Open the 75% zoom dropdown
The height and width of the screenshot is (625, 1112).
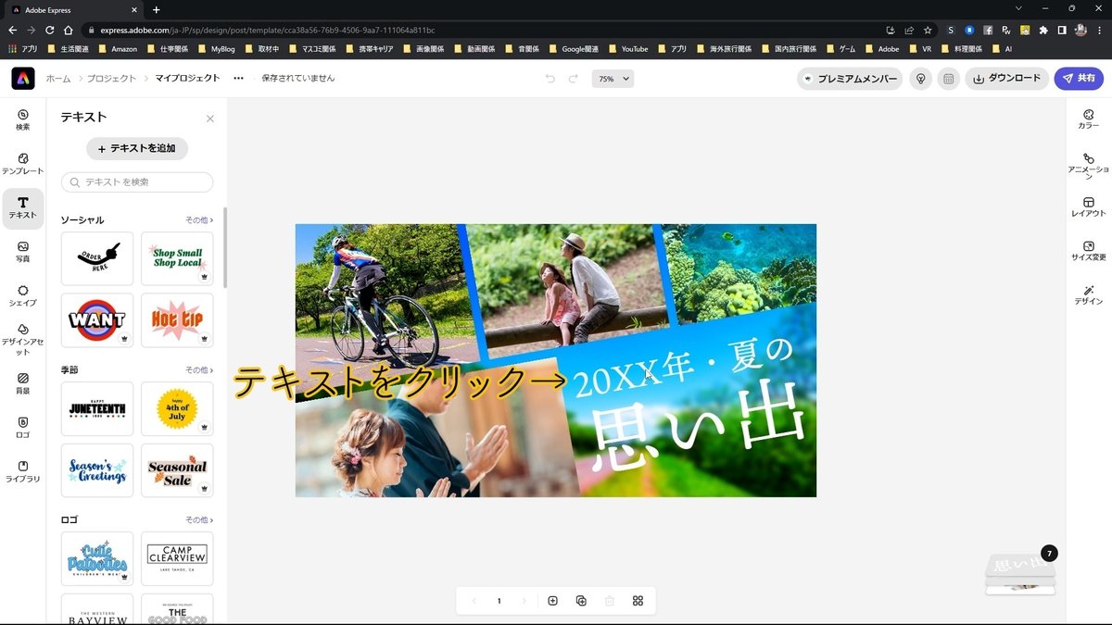613,79
